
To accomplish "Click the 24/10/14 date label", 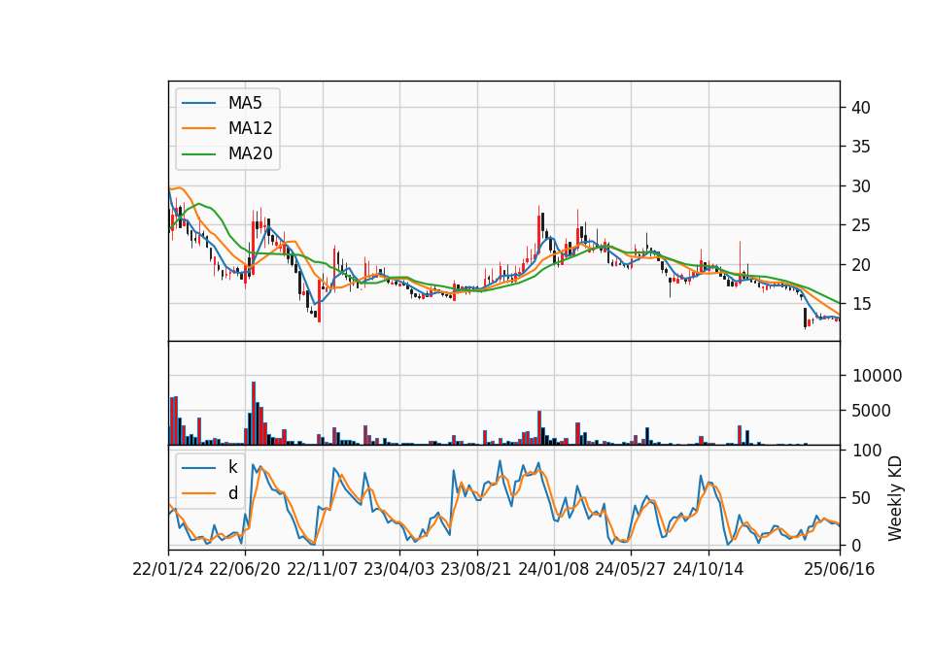I will click(x=708, y=569).
